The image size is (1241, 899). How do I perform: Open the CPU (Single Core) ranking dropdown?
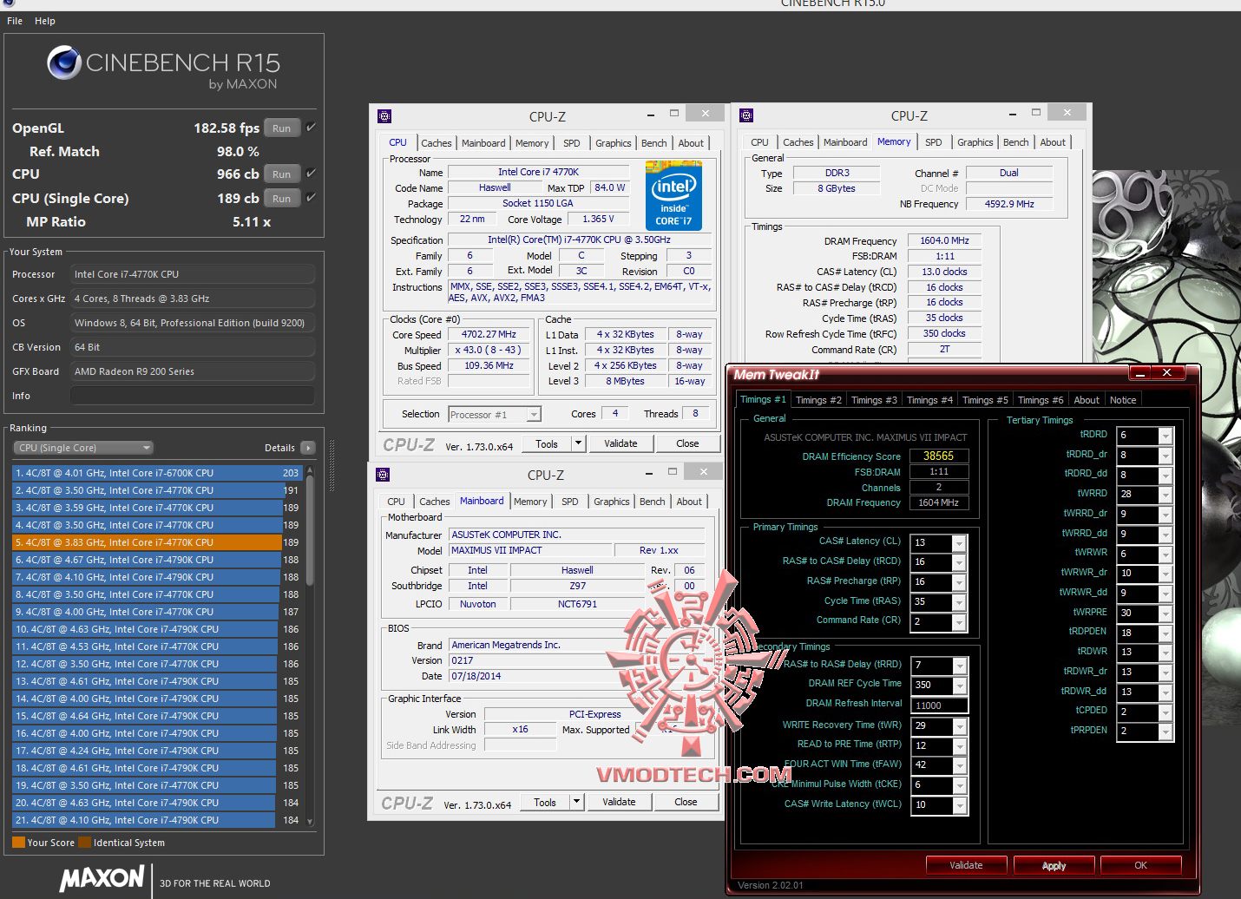(x=83, y=448)
